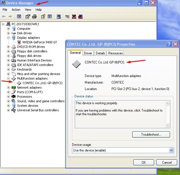Open Properties toolbar icon
The width and height of the screenshot is (180, 175).
28,17
